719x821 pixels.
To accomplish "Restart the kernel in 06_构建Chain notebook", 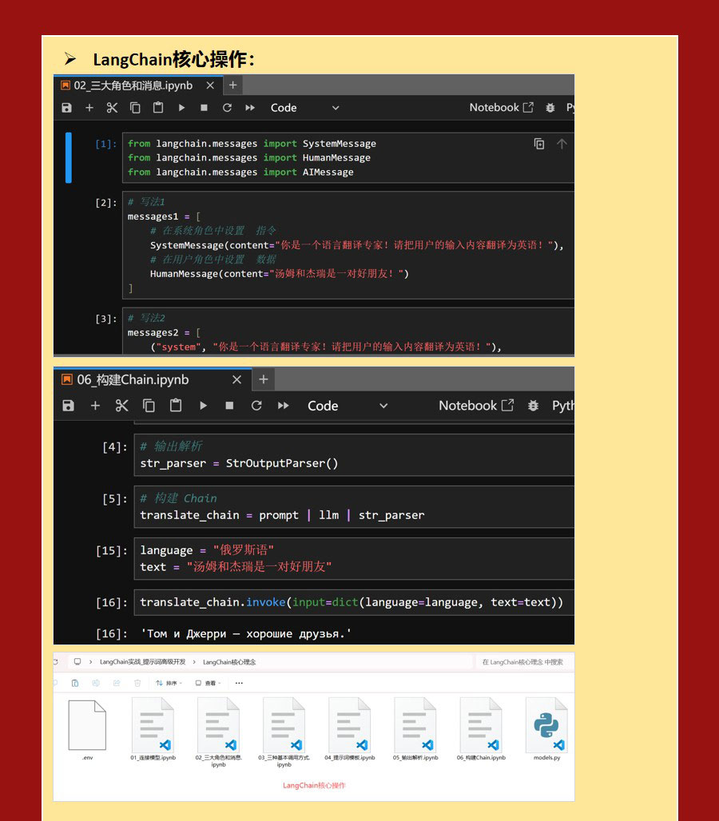I will click(x=256, y=406).
